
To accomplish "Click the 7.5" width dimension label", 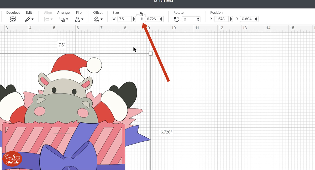I will 62,45.
